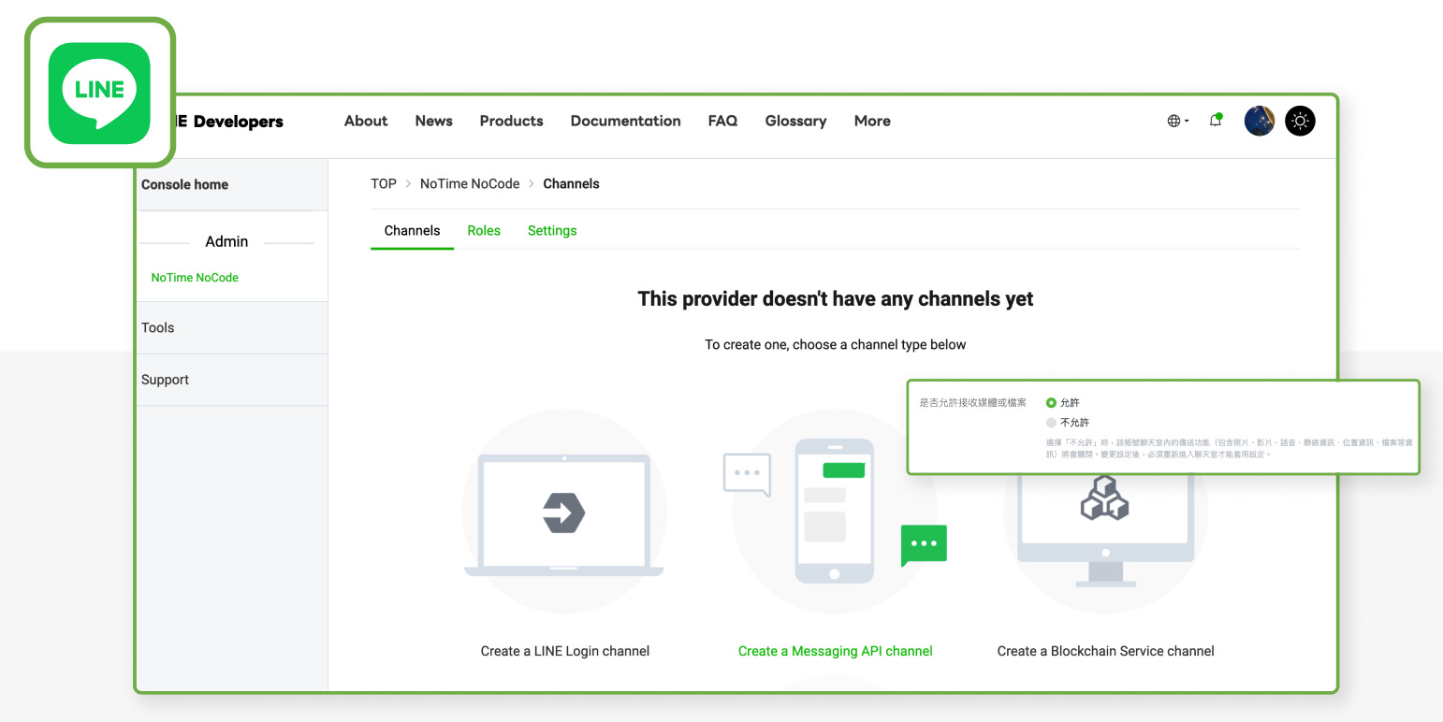Click the 是否允許接收媒體或檔案 label
The image size is (1443, 722).
tap(973, 403)
